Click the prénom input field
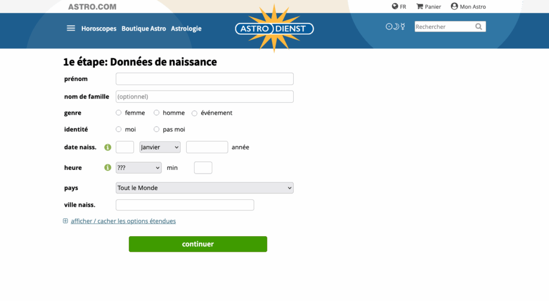 pos(204,79)
